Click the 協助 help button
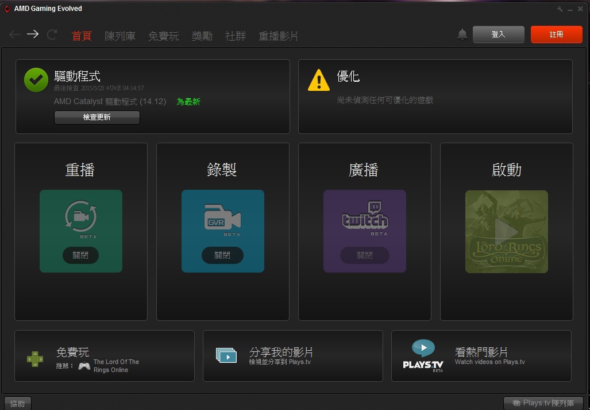Screen dimensions: 590x410 pos(18,403)
